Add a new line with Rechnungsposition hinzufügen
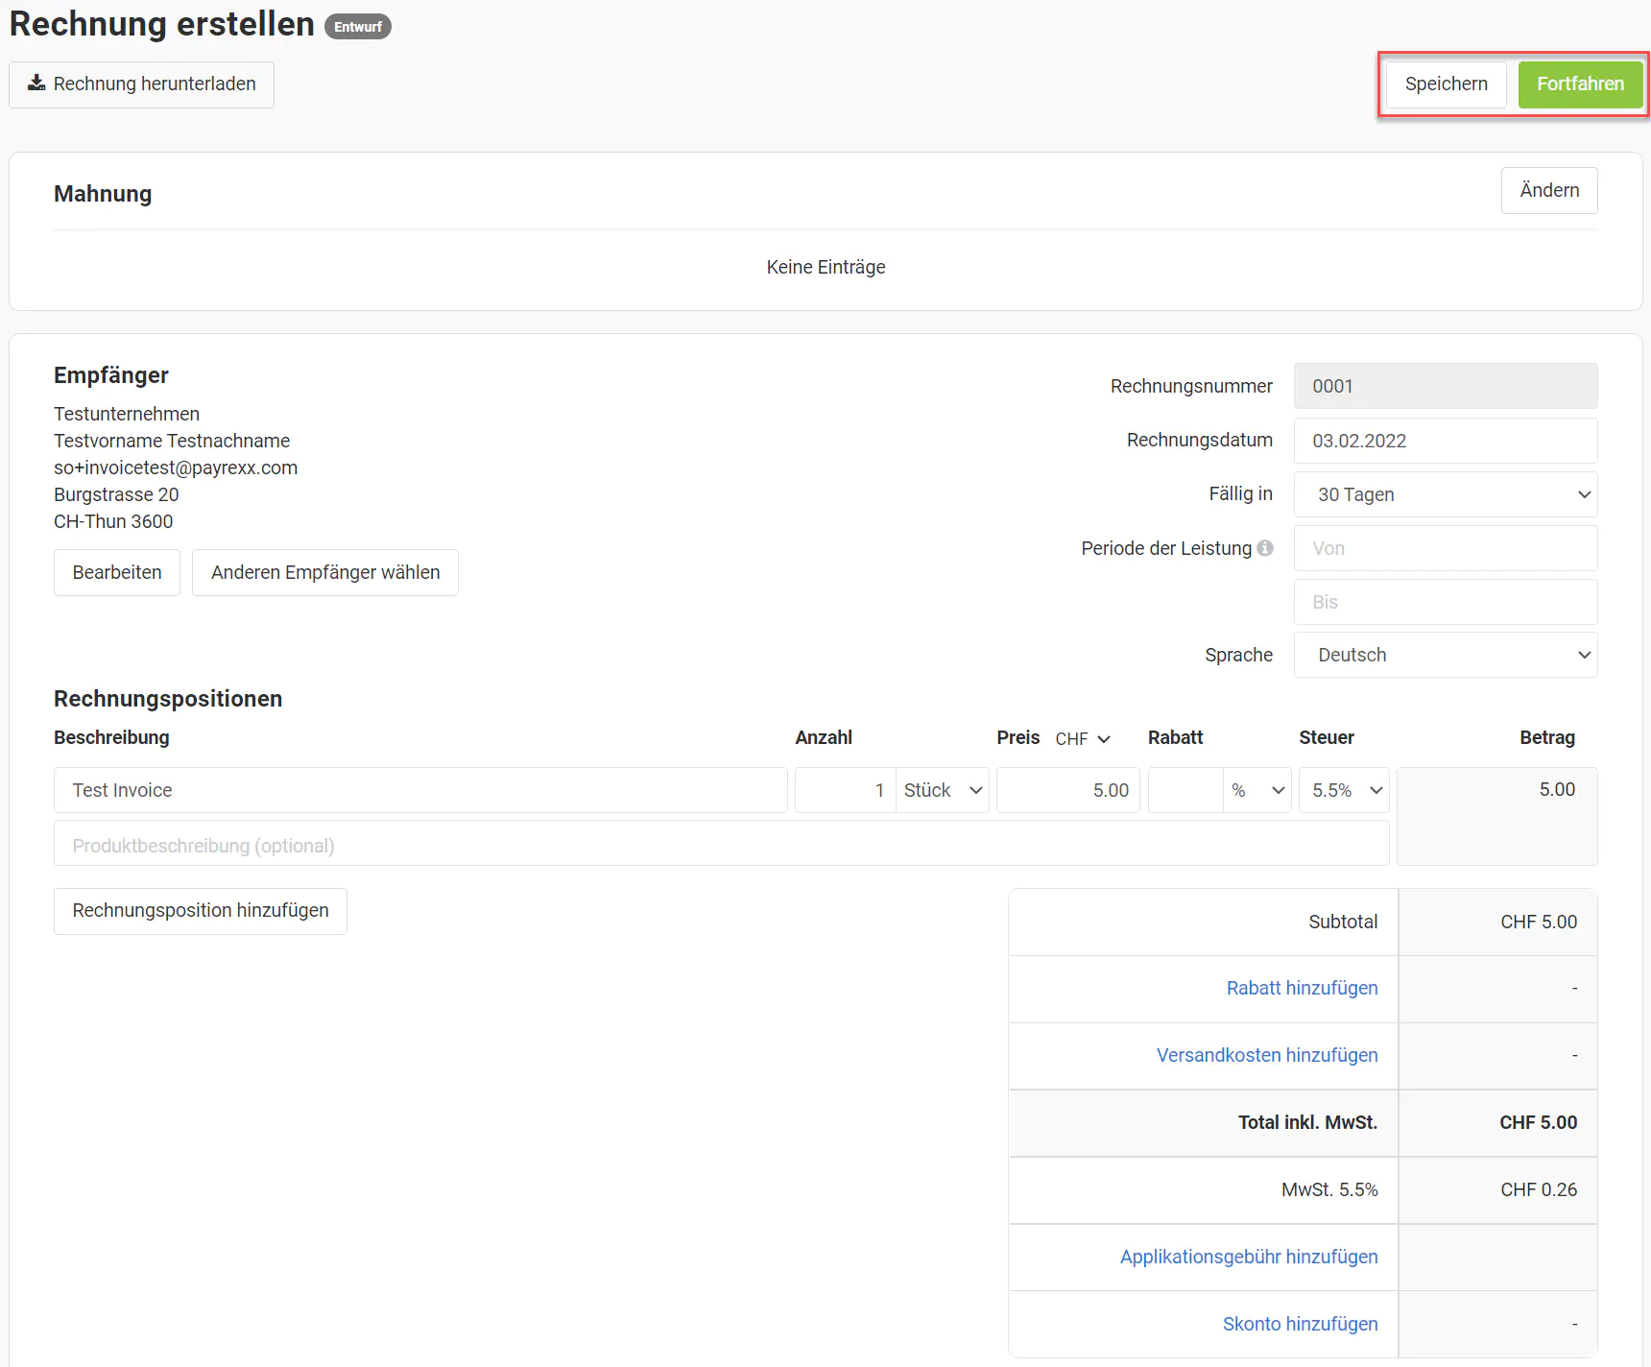Viewport: 1651px width, 1367px height. point(201,911)
